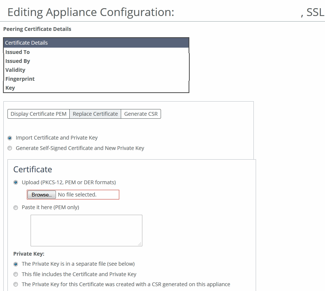Select Import Certificate and Private Key option
The height and width of the screenshot is (291, 325).
[x=10, y=138]
